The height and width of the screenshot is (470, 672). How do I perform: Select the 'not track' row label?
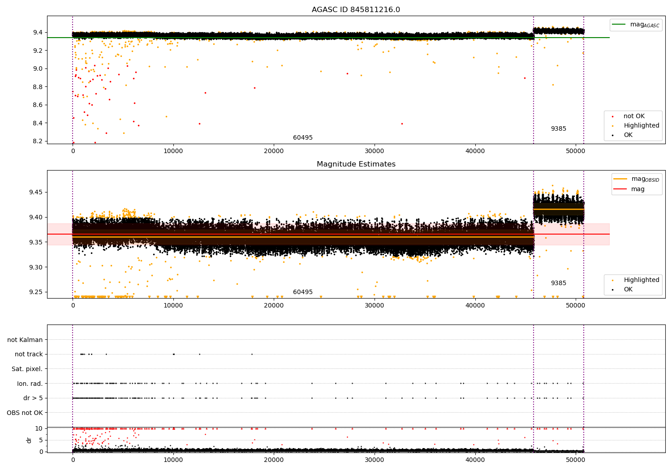[x=29, y=355]
